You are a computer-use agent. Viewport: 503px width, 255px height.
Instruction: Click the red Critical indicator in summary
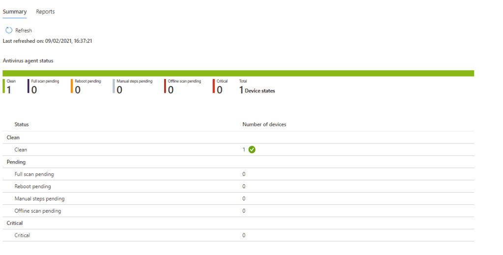[214, 86]
